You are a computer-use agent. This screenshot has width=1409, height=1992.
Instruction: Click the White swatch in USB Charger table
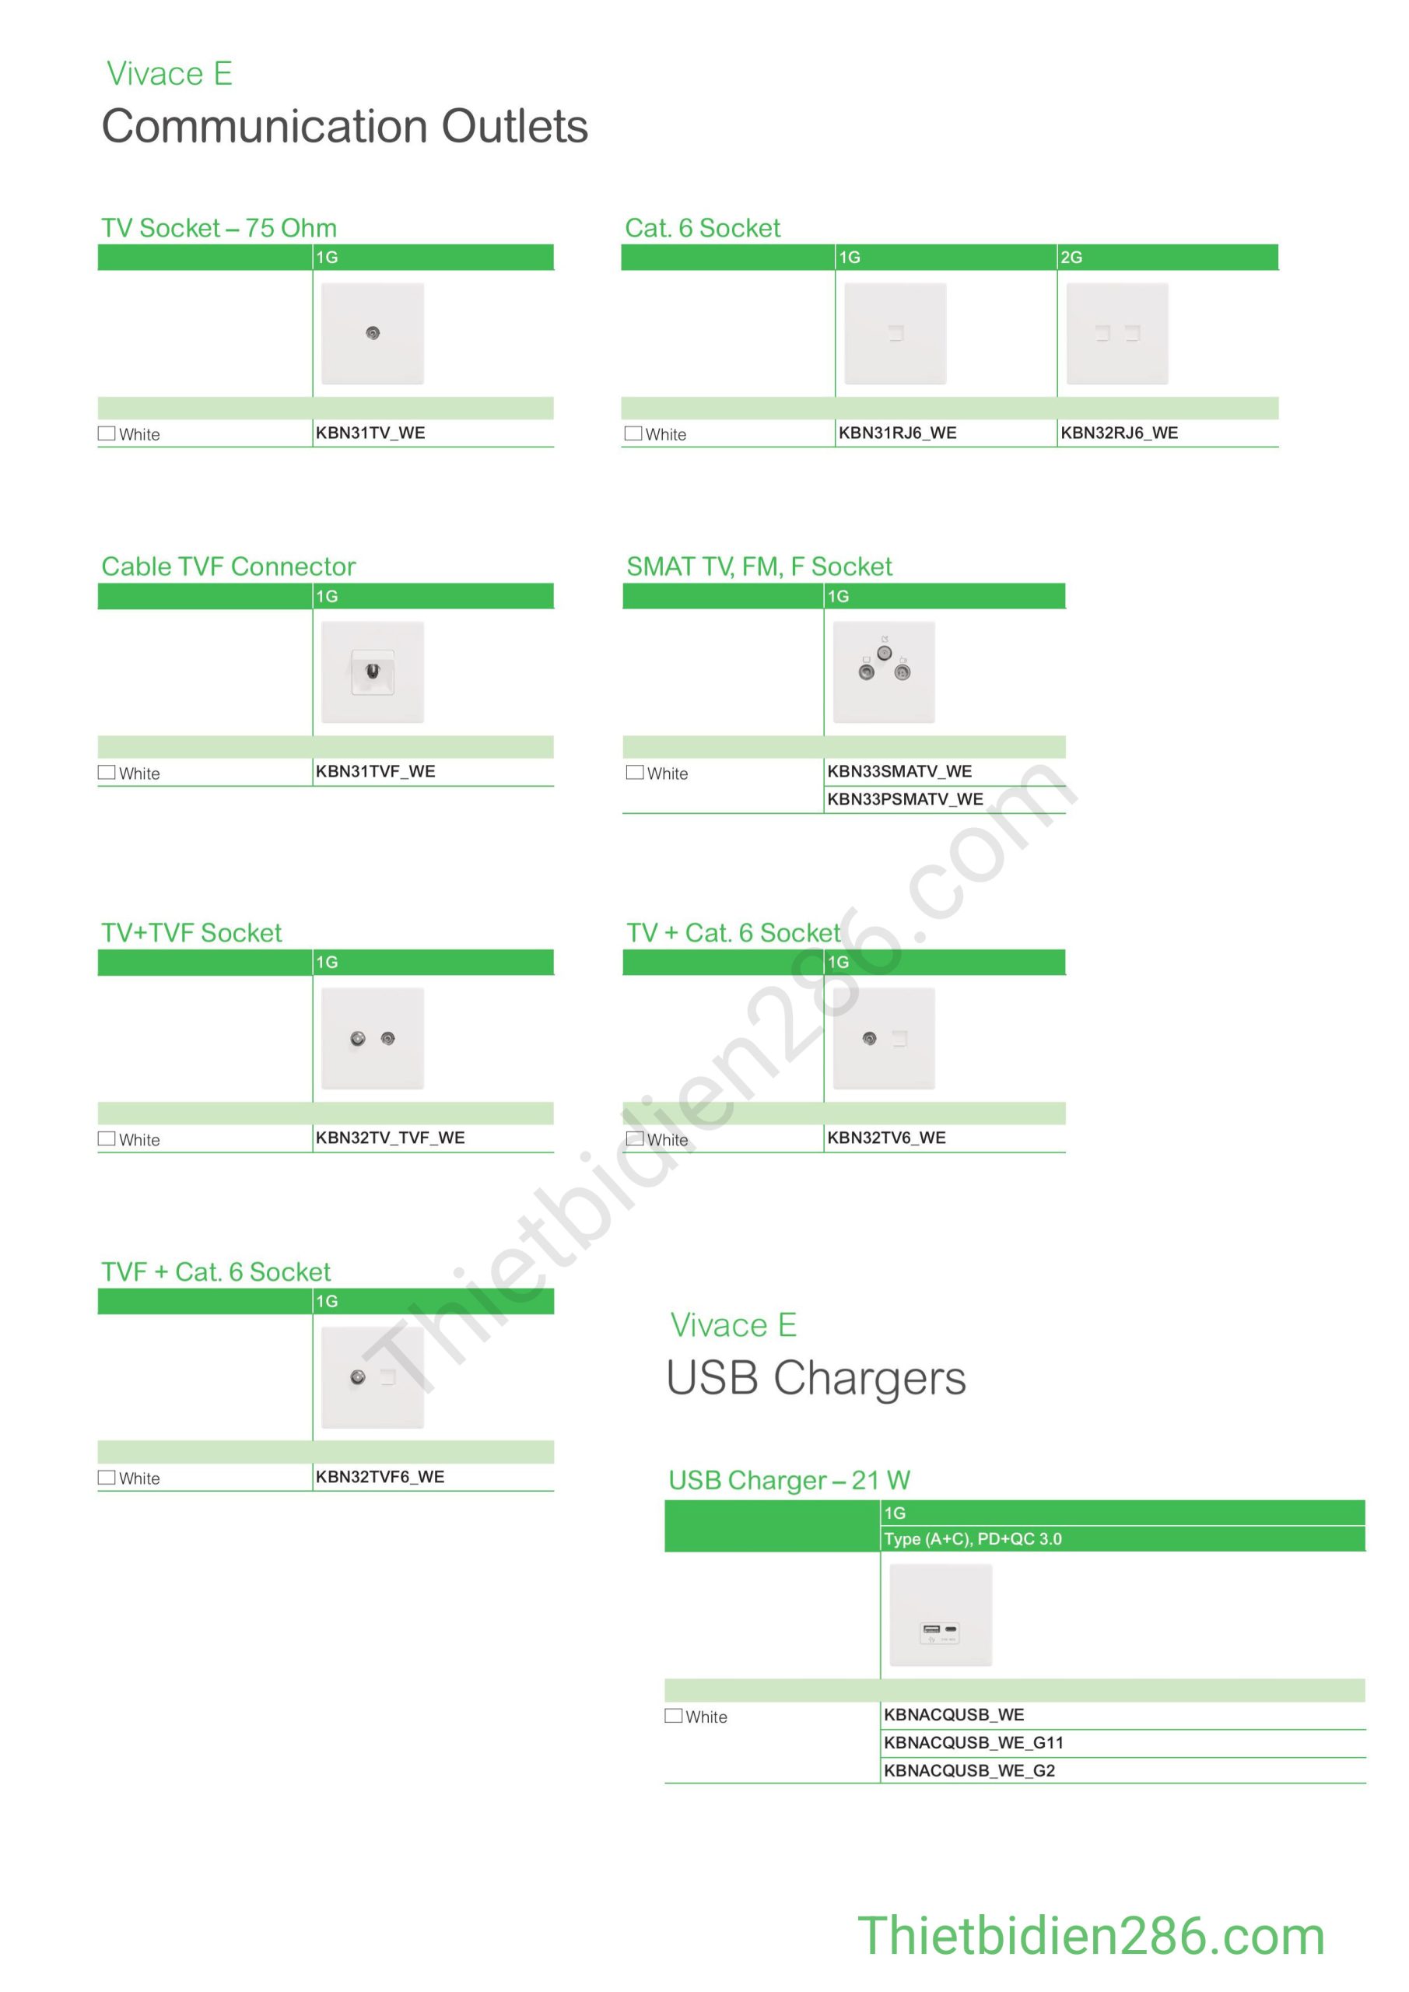pyautogui.click(x=673, y=1715)
